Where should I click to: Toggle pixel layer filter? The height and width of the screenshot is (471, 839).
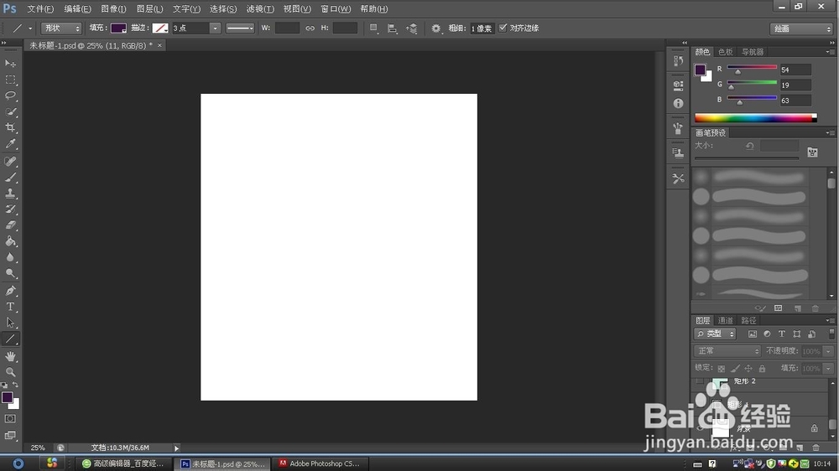pyautogui.click(x=753, y=334)
